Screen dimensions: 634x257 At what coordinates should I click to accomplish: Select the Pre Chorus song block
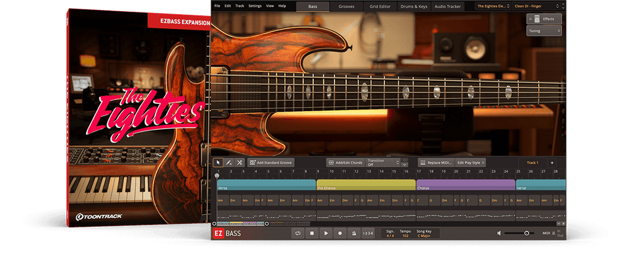(x=366, y=185)
